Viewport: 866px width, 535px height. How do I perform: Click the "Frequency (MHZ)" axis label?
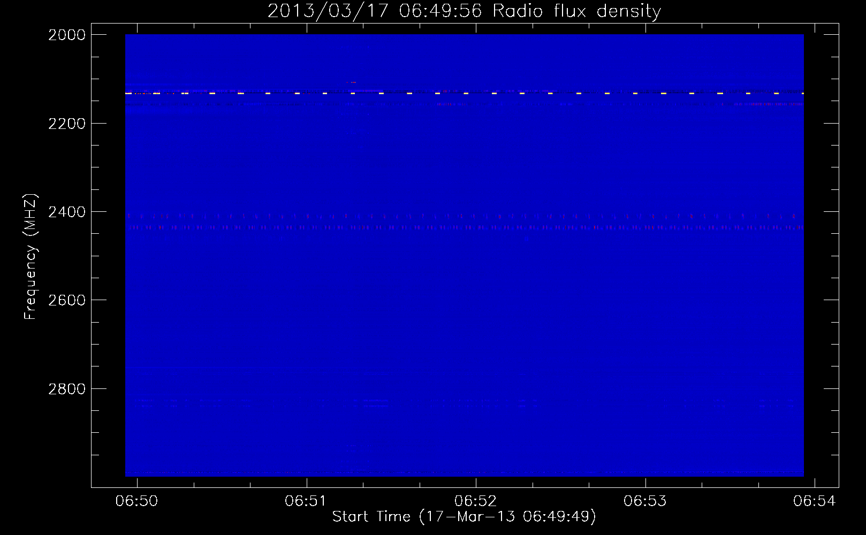pyautogui.click(x=31, y=257)
